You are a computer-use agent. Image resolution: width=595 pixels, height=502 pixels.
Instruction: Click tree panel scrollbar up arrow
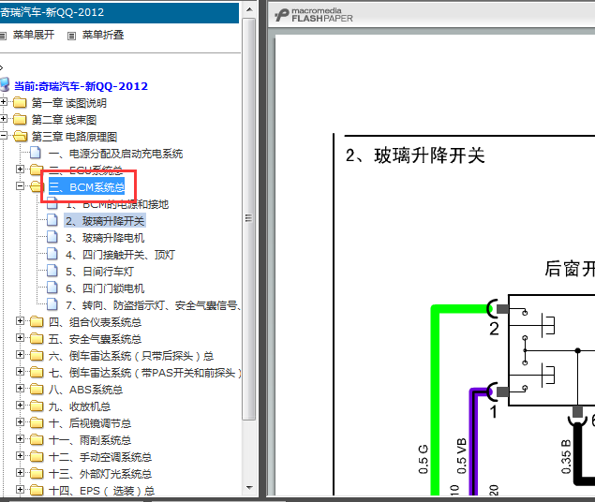(249, 9)
